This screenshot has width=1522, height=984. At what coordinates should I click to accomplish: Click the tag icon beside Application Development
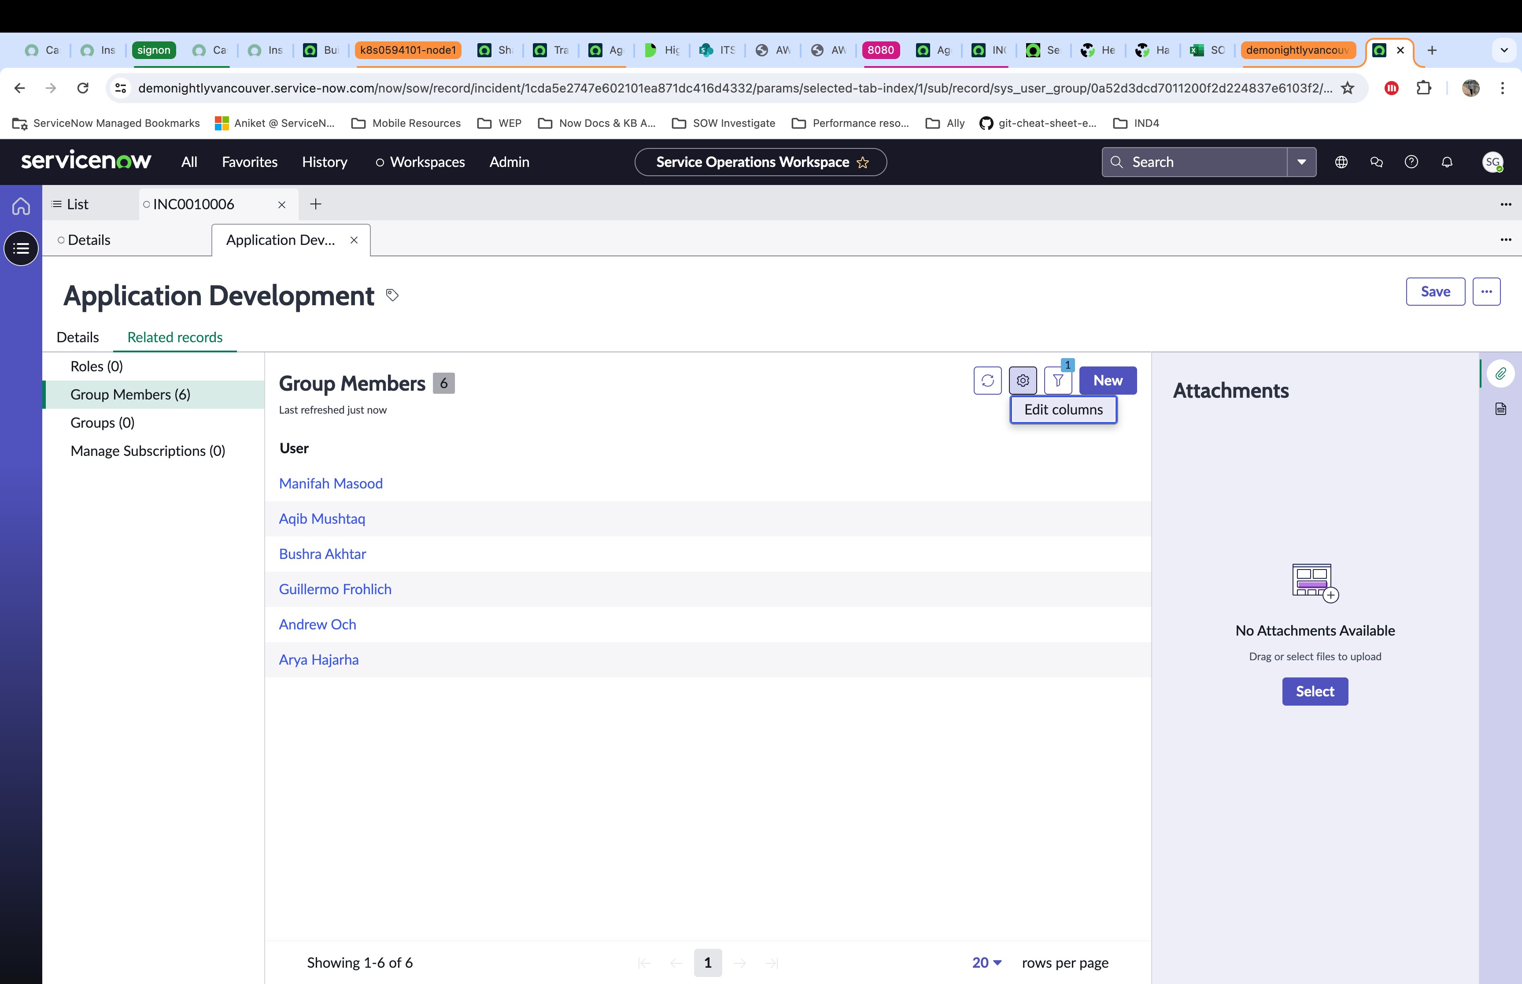tap(392, 295)
